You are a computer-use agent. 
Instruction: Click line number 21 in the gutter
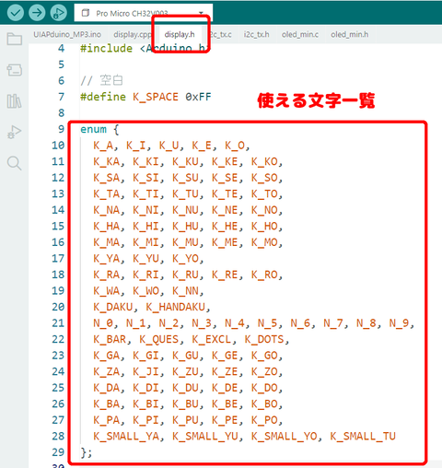[58, 323]
